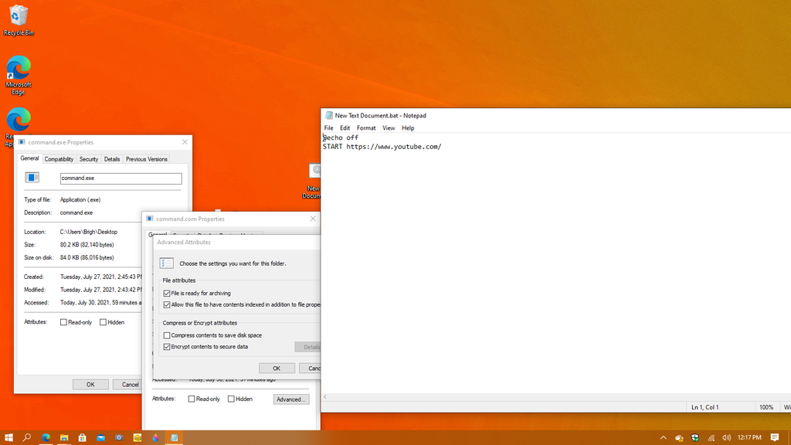Switch to Compatibility tab in command.exe Properties
Image resolution: width=791 pixels, height=445 pixels.
(x=59, y=159)
